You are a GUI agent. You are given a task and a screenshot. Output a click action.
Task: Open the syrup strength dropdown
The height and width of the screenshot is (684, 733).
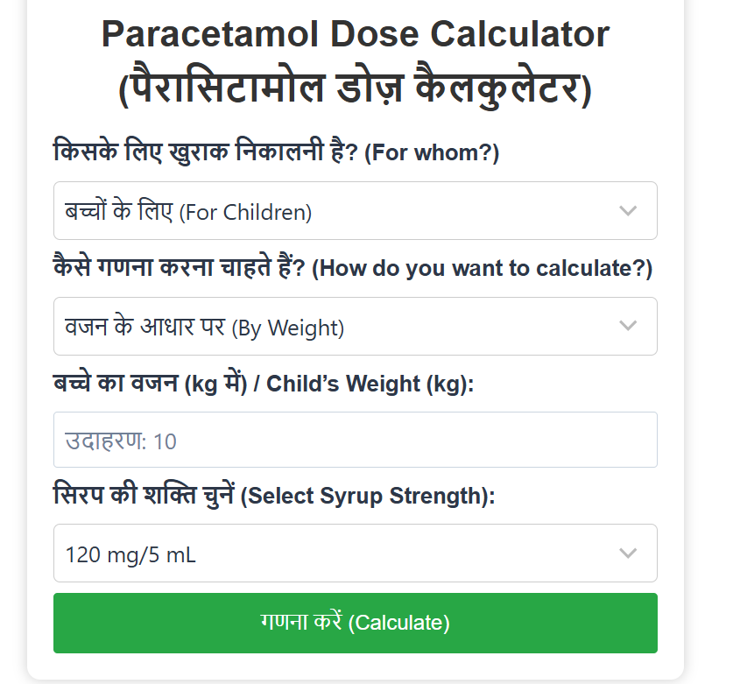click(x=355, y=554)
